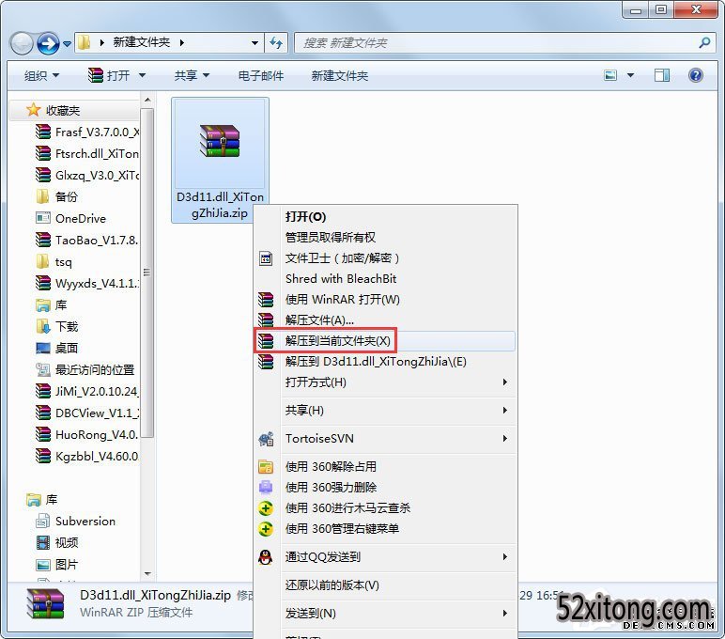Select Kgzbbl_V4.60.0 archive in sidebar
Image resolution: width=725 pixels, height=639 pixels.
click(87, 457)
